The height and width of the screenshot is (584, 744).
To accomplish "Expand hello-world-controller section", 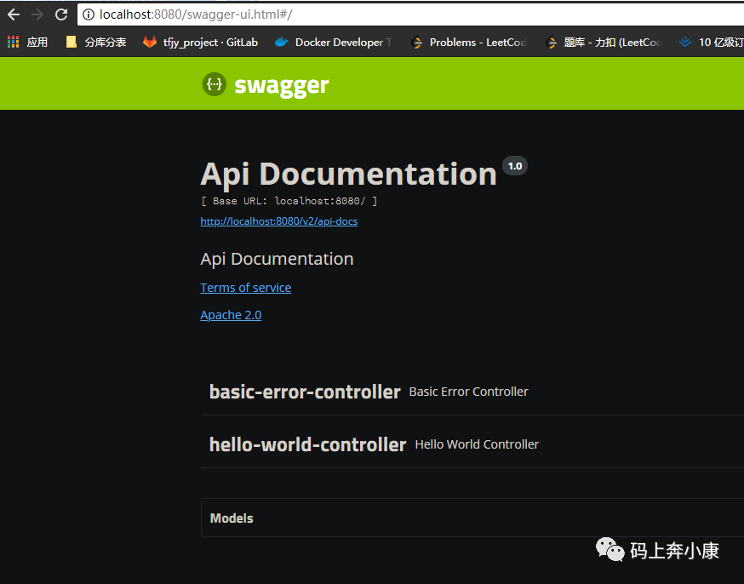I will point(472,444).
